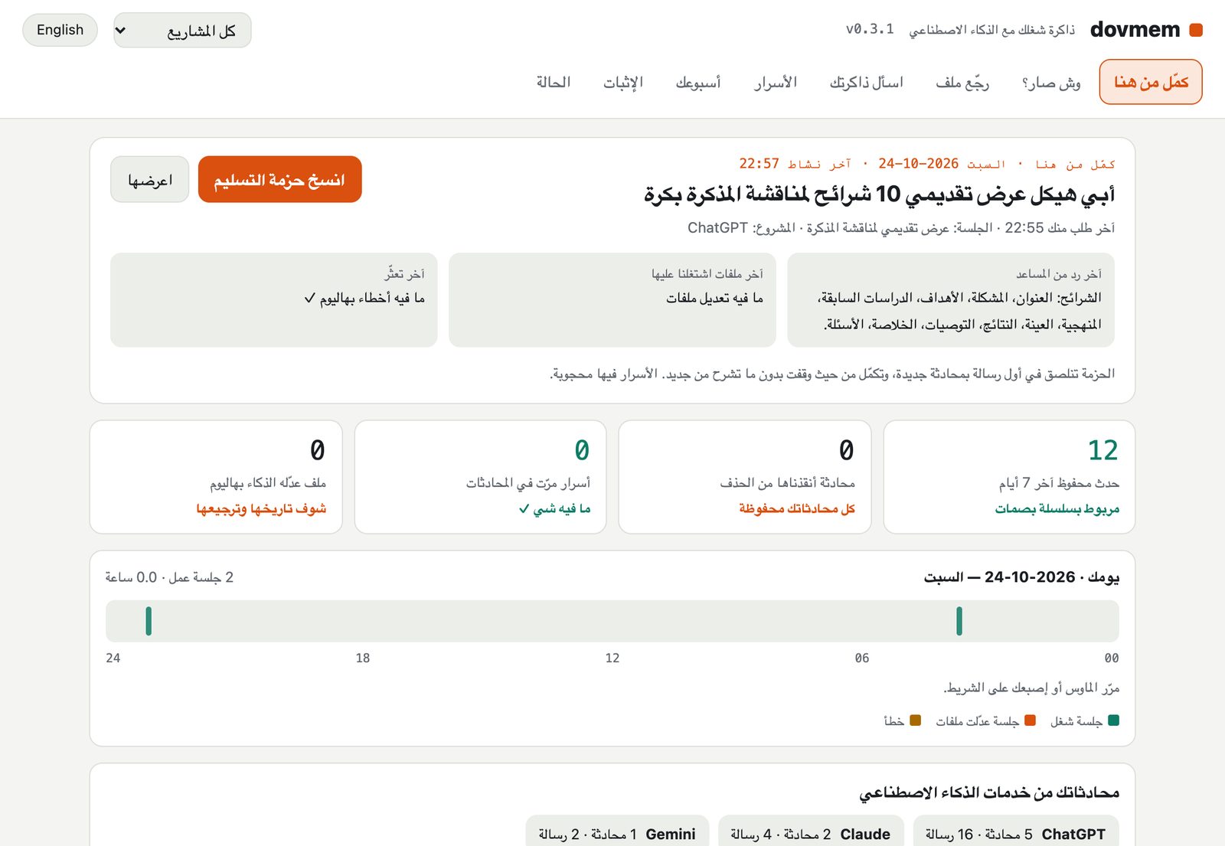
Task: Click the انسخ حزمة التسليم button
Action: tap(279, 180)
